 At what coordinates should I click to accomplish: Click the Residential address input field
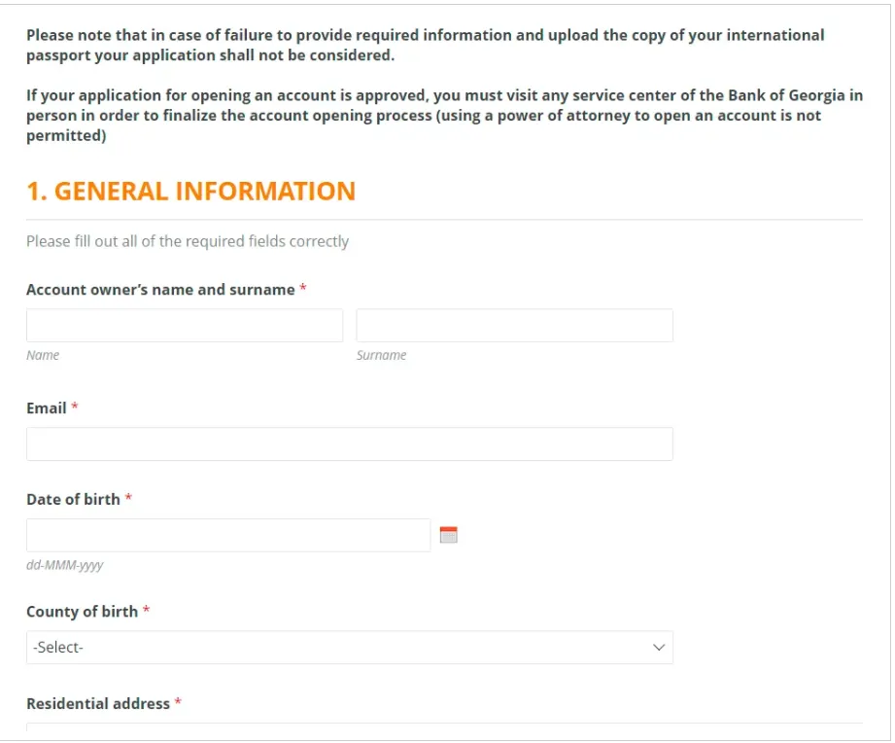point(444,727)
